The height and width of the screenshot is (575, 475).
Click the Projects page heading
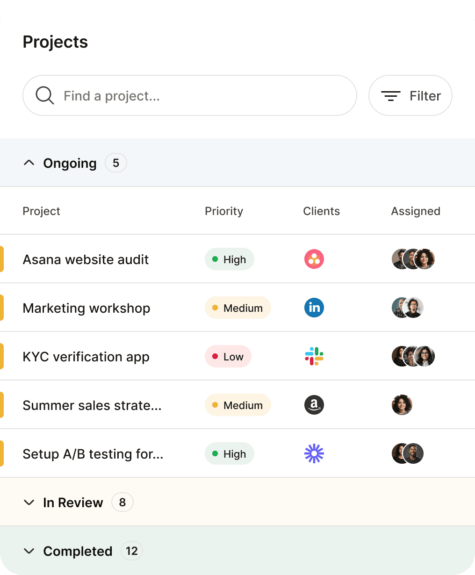[55, 42]
